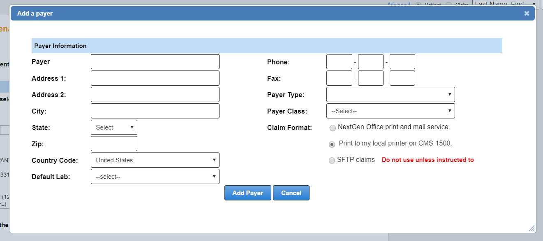Focus the City input field
This screenshot has width=543, height=241.
tap(155, 111)
